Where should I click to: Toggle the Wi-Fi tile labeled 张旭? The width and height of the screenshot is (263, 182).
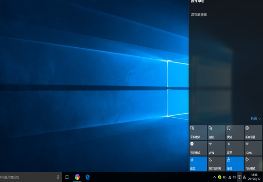pos(198,164)
